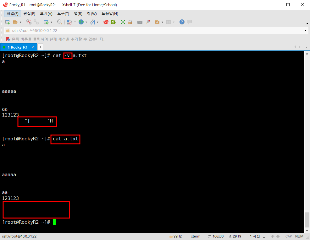This screenshot has width=310, height=240.
Task: Click the Color scheme icon
Action: tap(69, 22)
